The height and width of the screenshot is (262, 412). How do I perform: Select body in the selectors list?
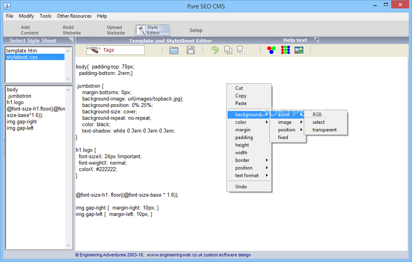pyautogui.click(x=12, y=89)
